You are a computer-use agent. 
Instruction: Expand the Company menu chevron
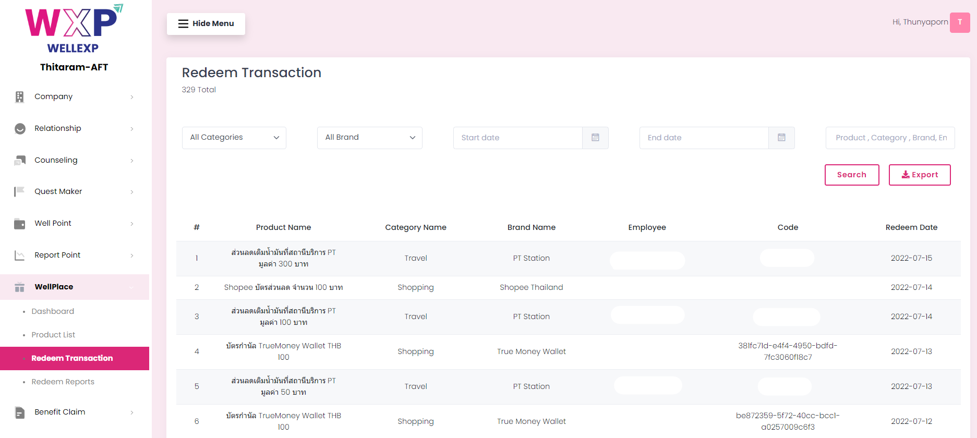coord(132,97)
